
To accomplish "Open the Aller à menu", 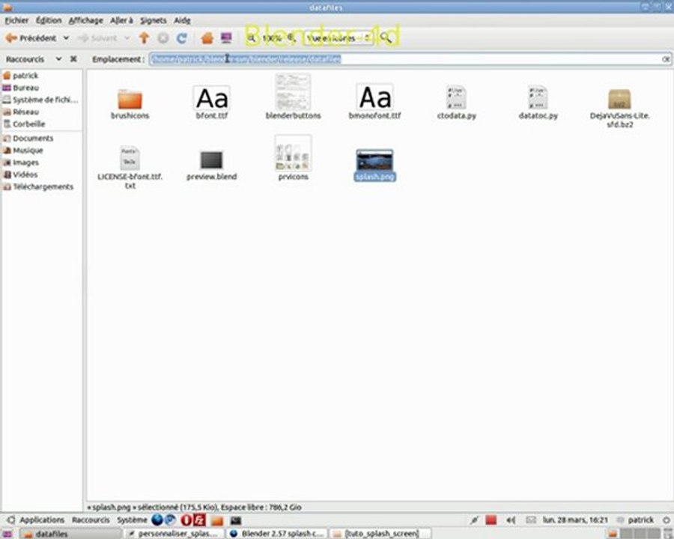I will coord(121,20).
